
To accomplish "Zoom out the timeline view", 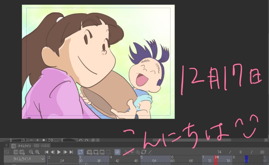I will click(x=31, y=152).
